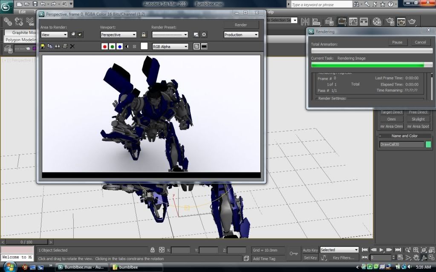Click the Mirror tool icon
The width and height of the screenshot is (436, 272).
305,21
